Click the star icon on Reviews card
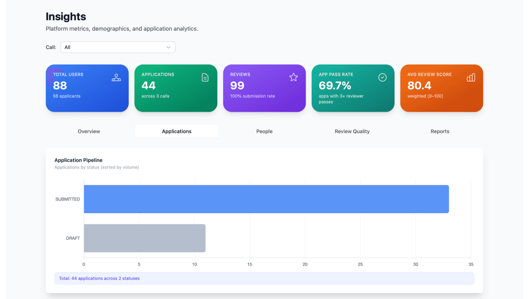This screenshot has width=529, height=299. pos(294,77)
